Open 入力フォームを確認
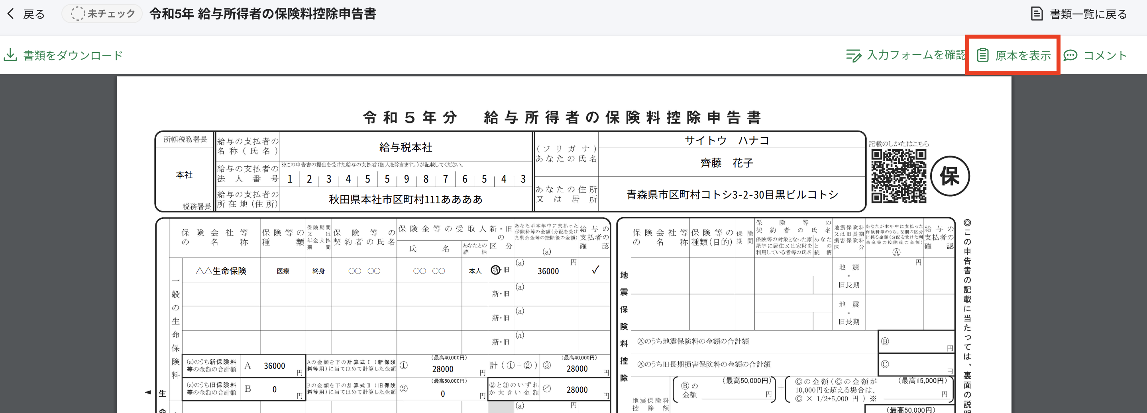Image resolution: width=1147 pixels, height=413 pixels. [x=916, y=55]
